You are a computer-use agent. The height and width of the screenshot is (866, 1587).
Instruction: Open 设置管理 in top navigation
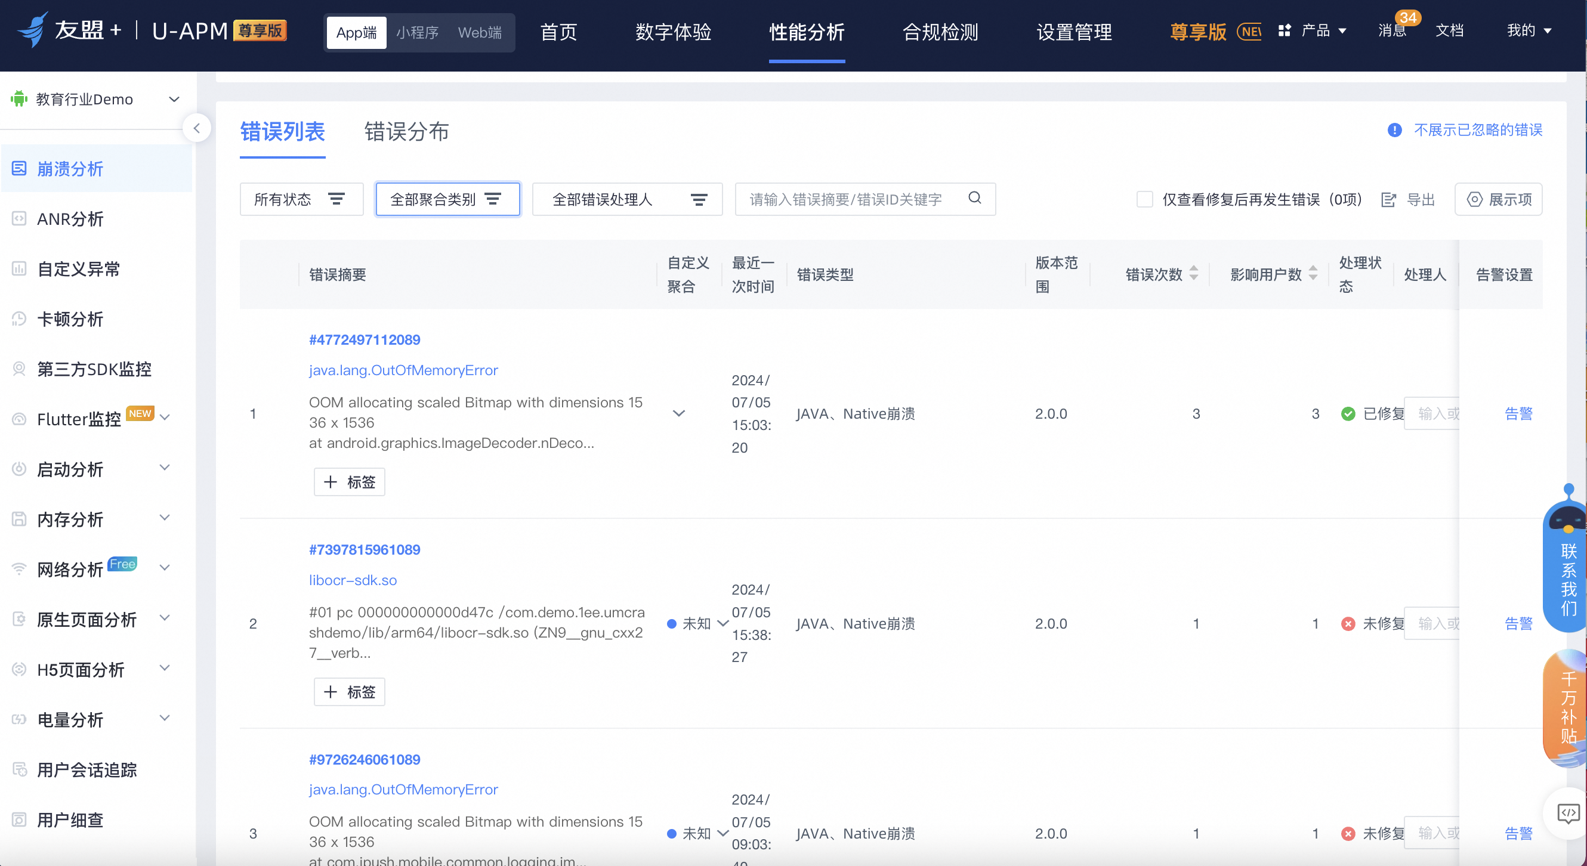click(1075, 32)
